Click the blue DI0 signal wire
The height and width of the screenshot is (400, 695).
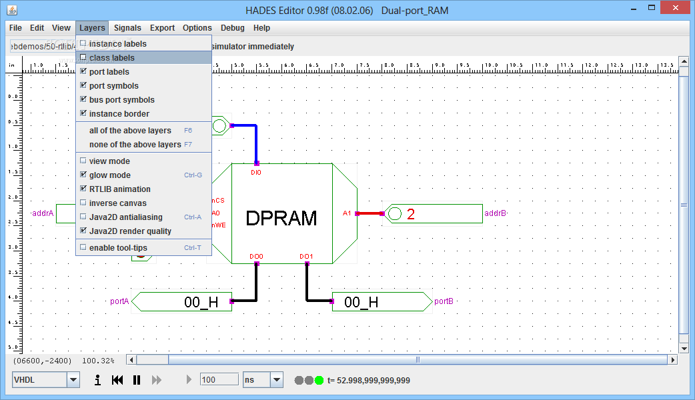click(x=256, y=144)
